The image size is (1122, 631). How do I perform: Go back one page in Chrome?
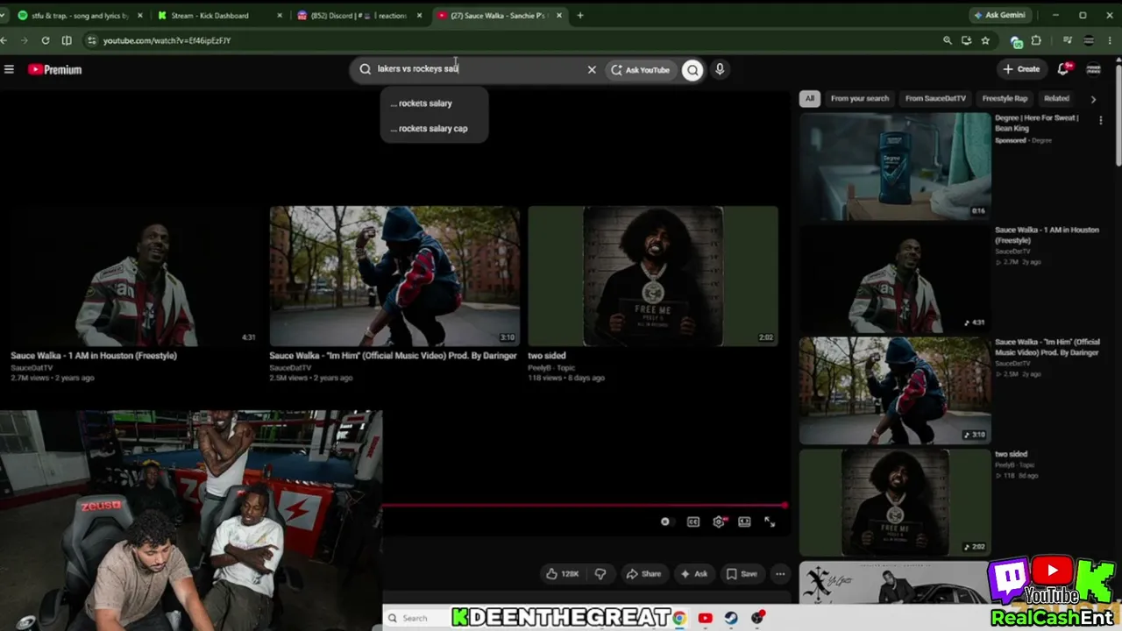pyautogui.click(x=4, y=40)
